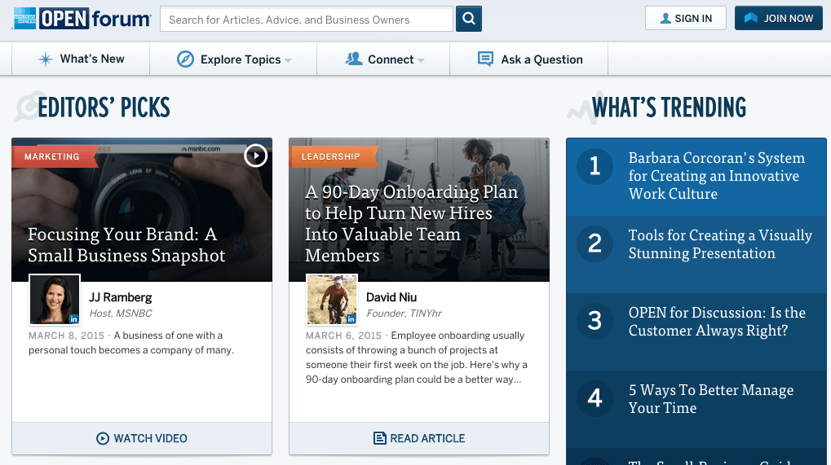Image resolution: width=831 pixels, height=465 pixels.
Task: Click 'Host, MSNBC' text
Action: [121, 314]
